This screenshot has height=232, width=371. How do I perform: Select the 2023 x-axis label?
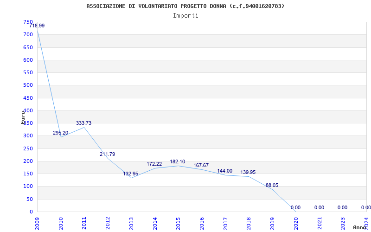(343, 223)
